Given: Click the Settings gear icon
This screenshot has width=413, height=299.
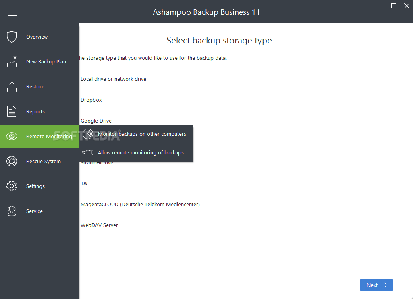Looking at the screenshot, I should (12, 186).
